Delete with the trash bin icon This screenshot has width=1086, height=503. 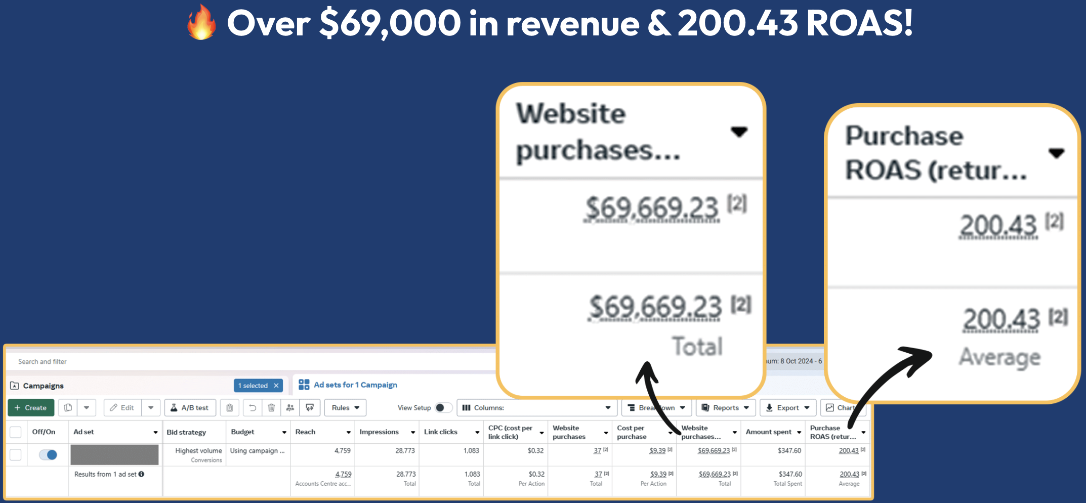click(271, 408)
